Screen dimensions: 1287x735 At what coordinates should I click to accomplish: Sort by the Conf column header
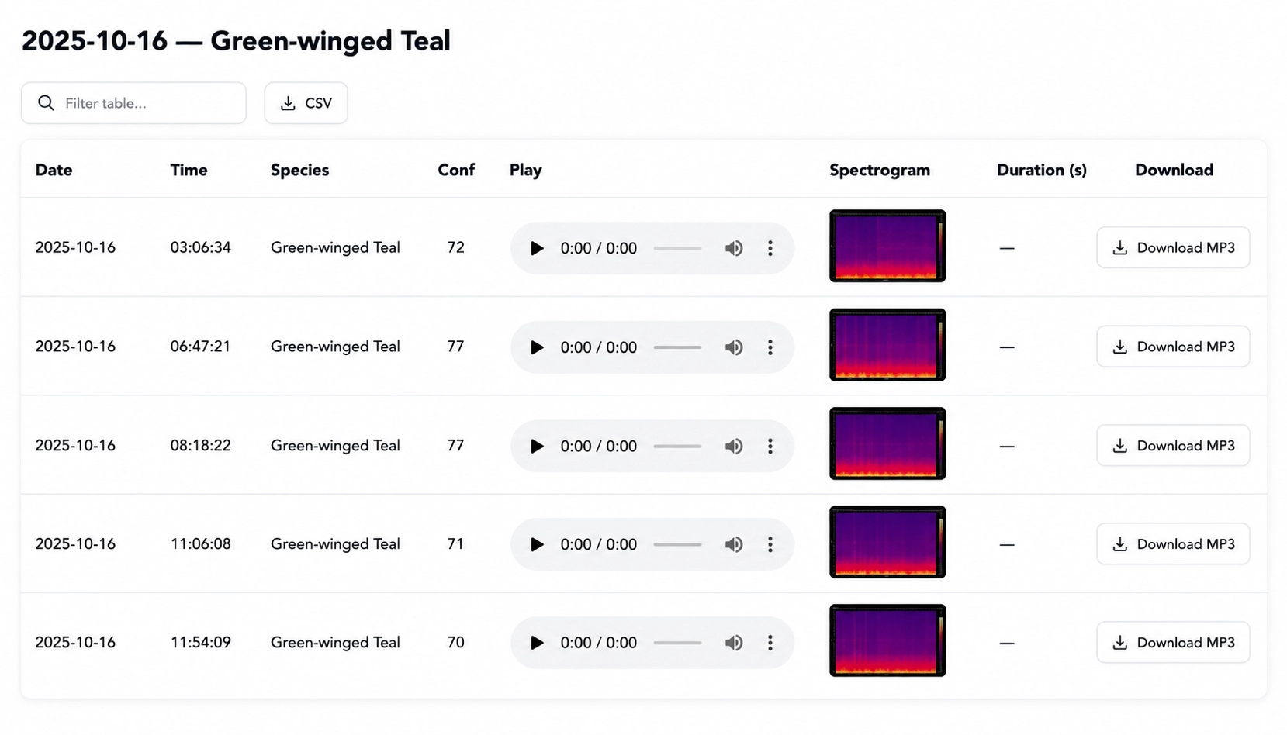point(456,170)
